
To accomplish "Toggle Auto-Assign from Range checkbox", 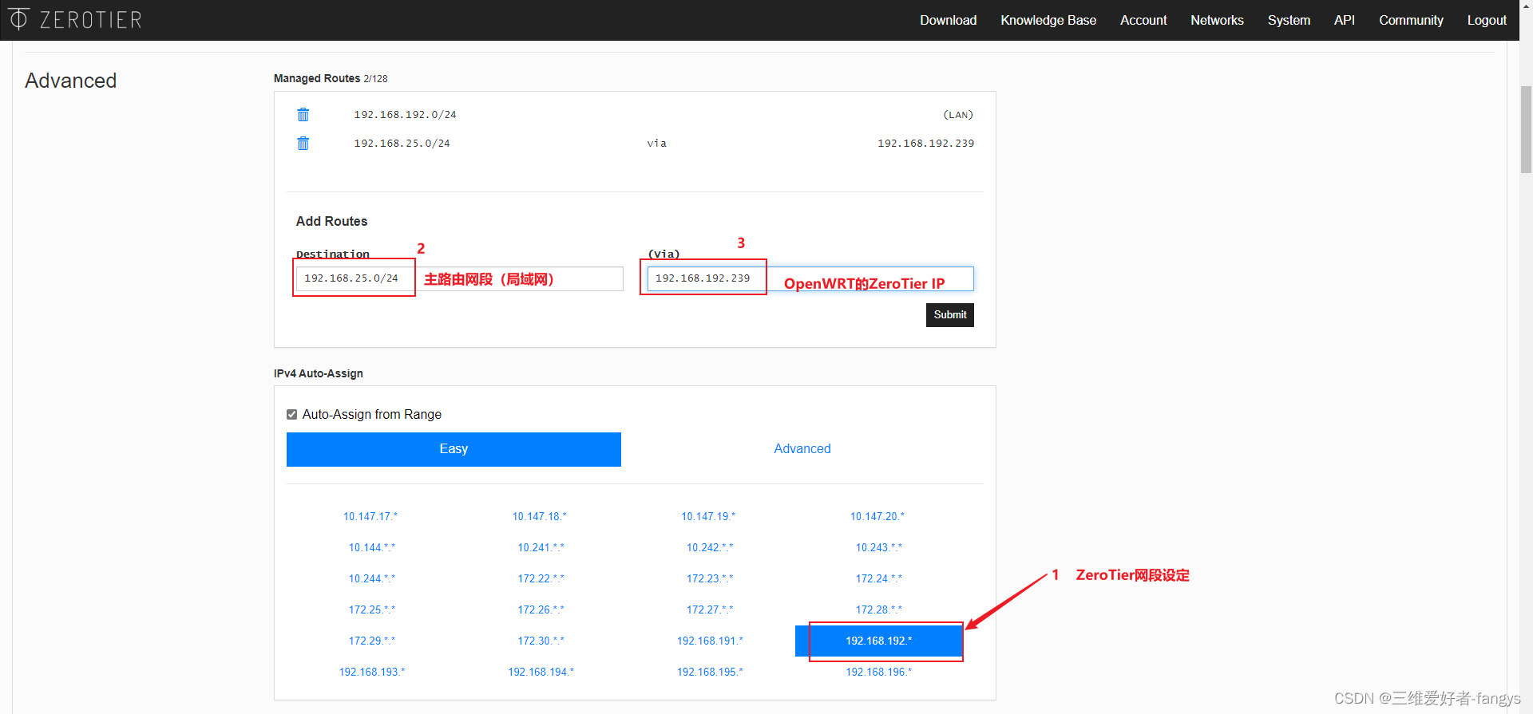I will (291, 414).
